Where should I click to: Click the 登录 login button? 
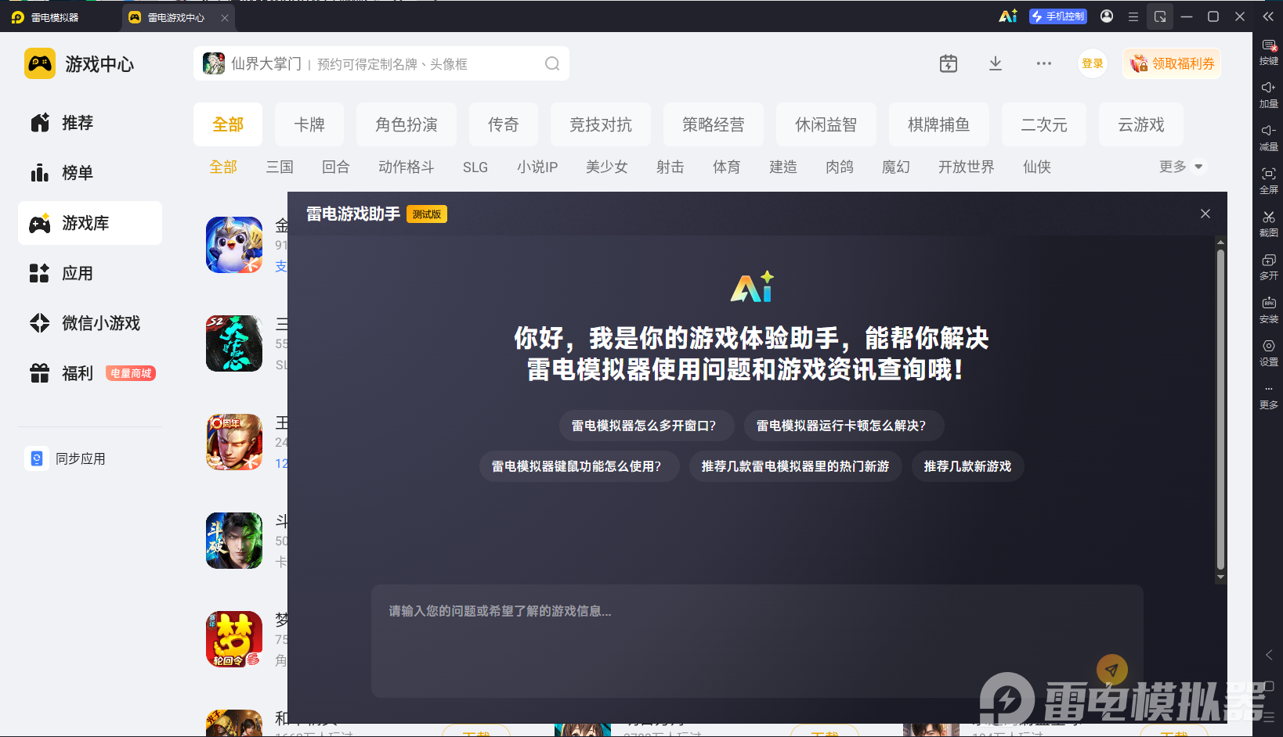click(x=1093, y=63)
